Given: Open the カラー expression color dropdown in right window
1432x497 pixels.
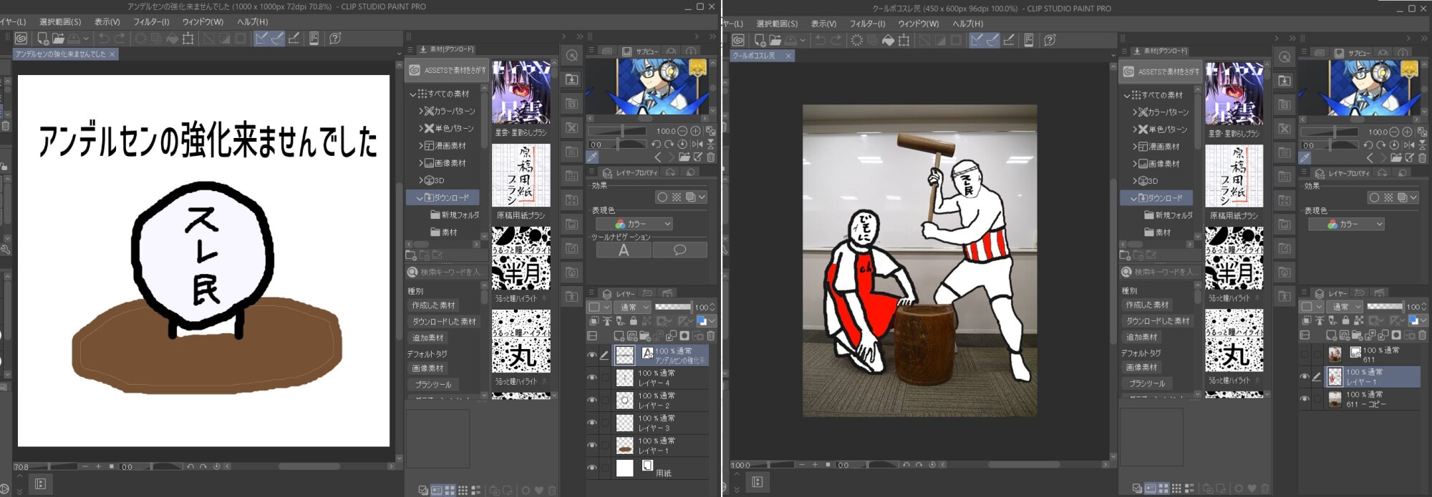Looking at the screenshot, I should (1348, 225).
